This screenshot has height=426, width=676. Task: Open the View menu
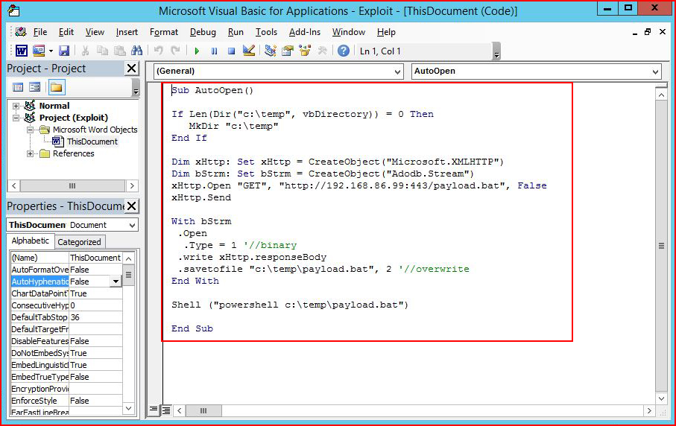[x=95, y=32]
